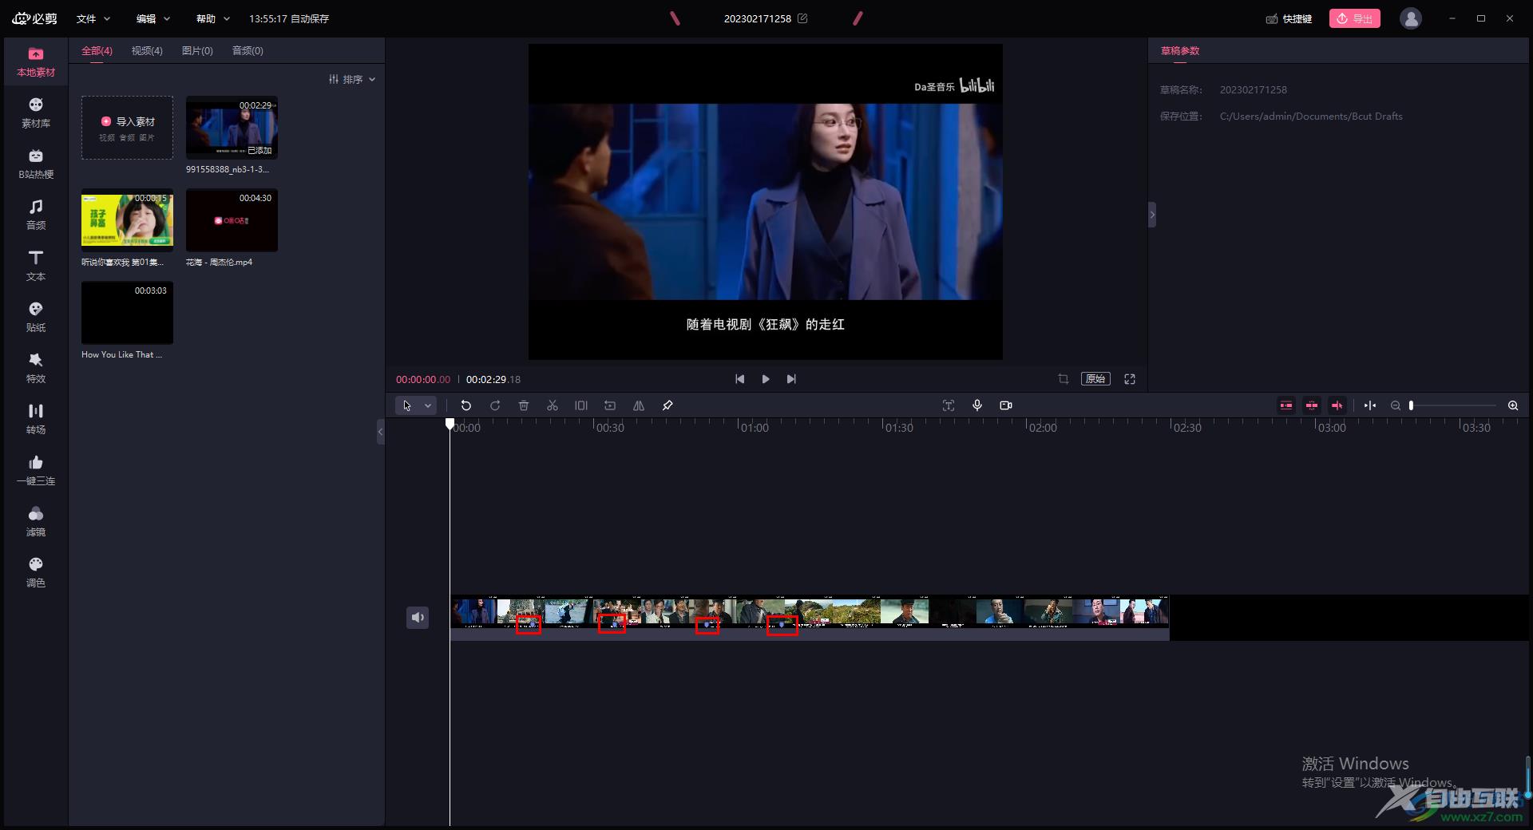Open the 本地素材 local media panel
Image resolution: width=1533 pixels, height=830 pixels.
click(36, 62)
